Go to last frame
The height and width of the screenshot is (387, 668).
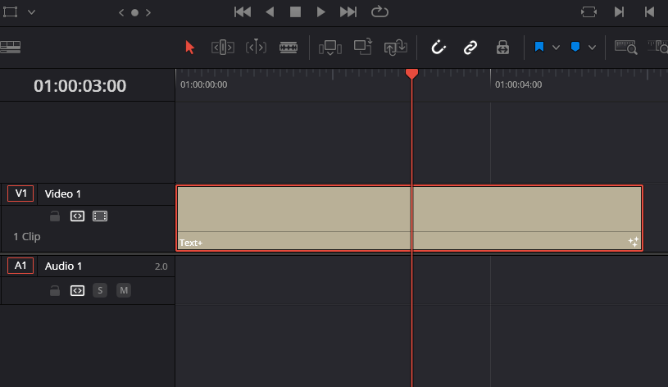[348, 12]
